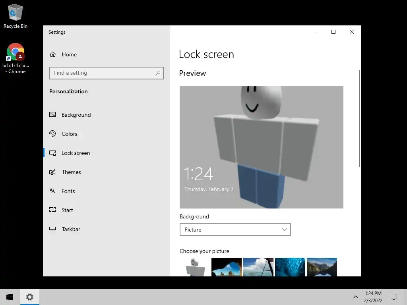Image resolution: width=407 pixels, height=305 pixels.
Task: Go to Settings Home
Action: [x=107, y=54]
